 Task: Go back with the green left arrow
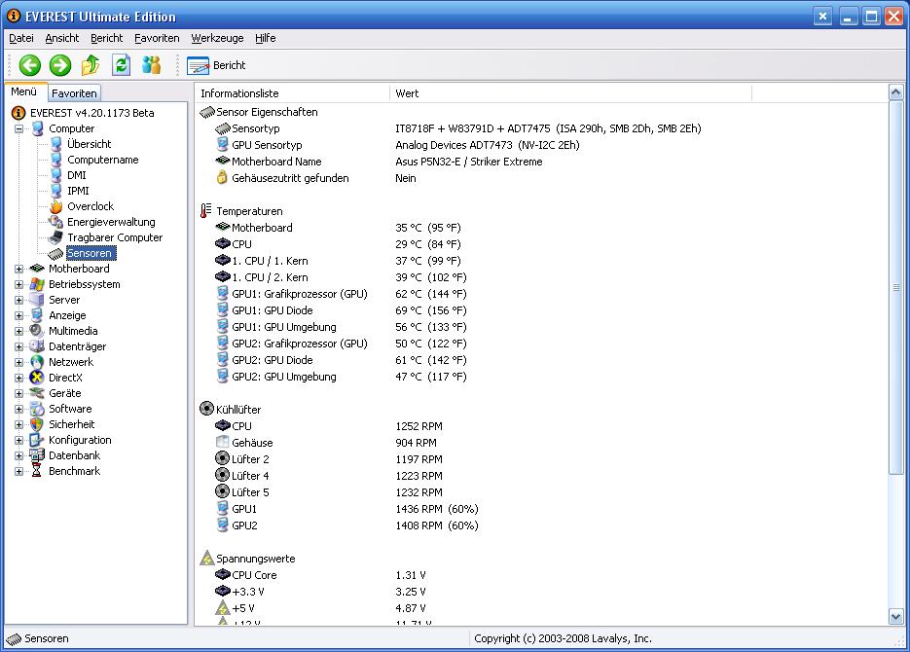click(x=29, y=65)
